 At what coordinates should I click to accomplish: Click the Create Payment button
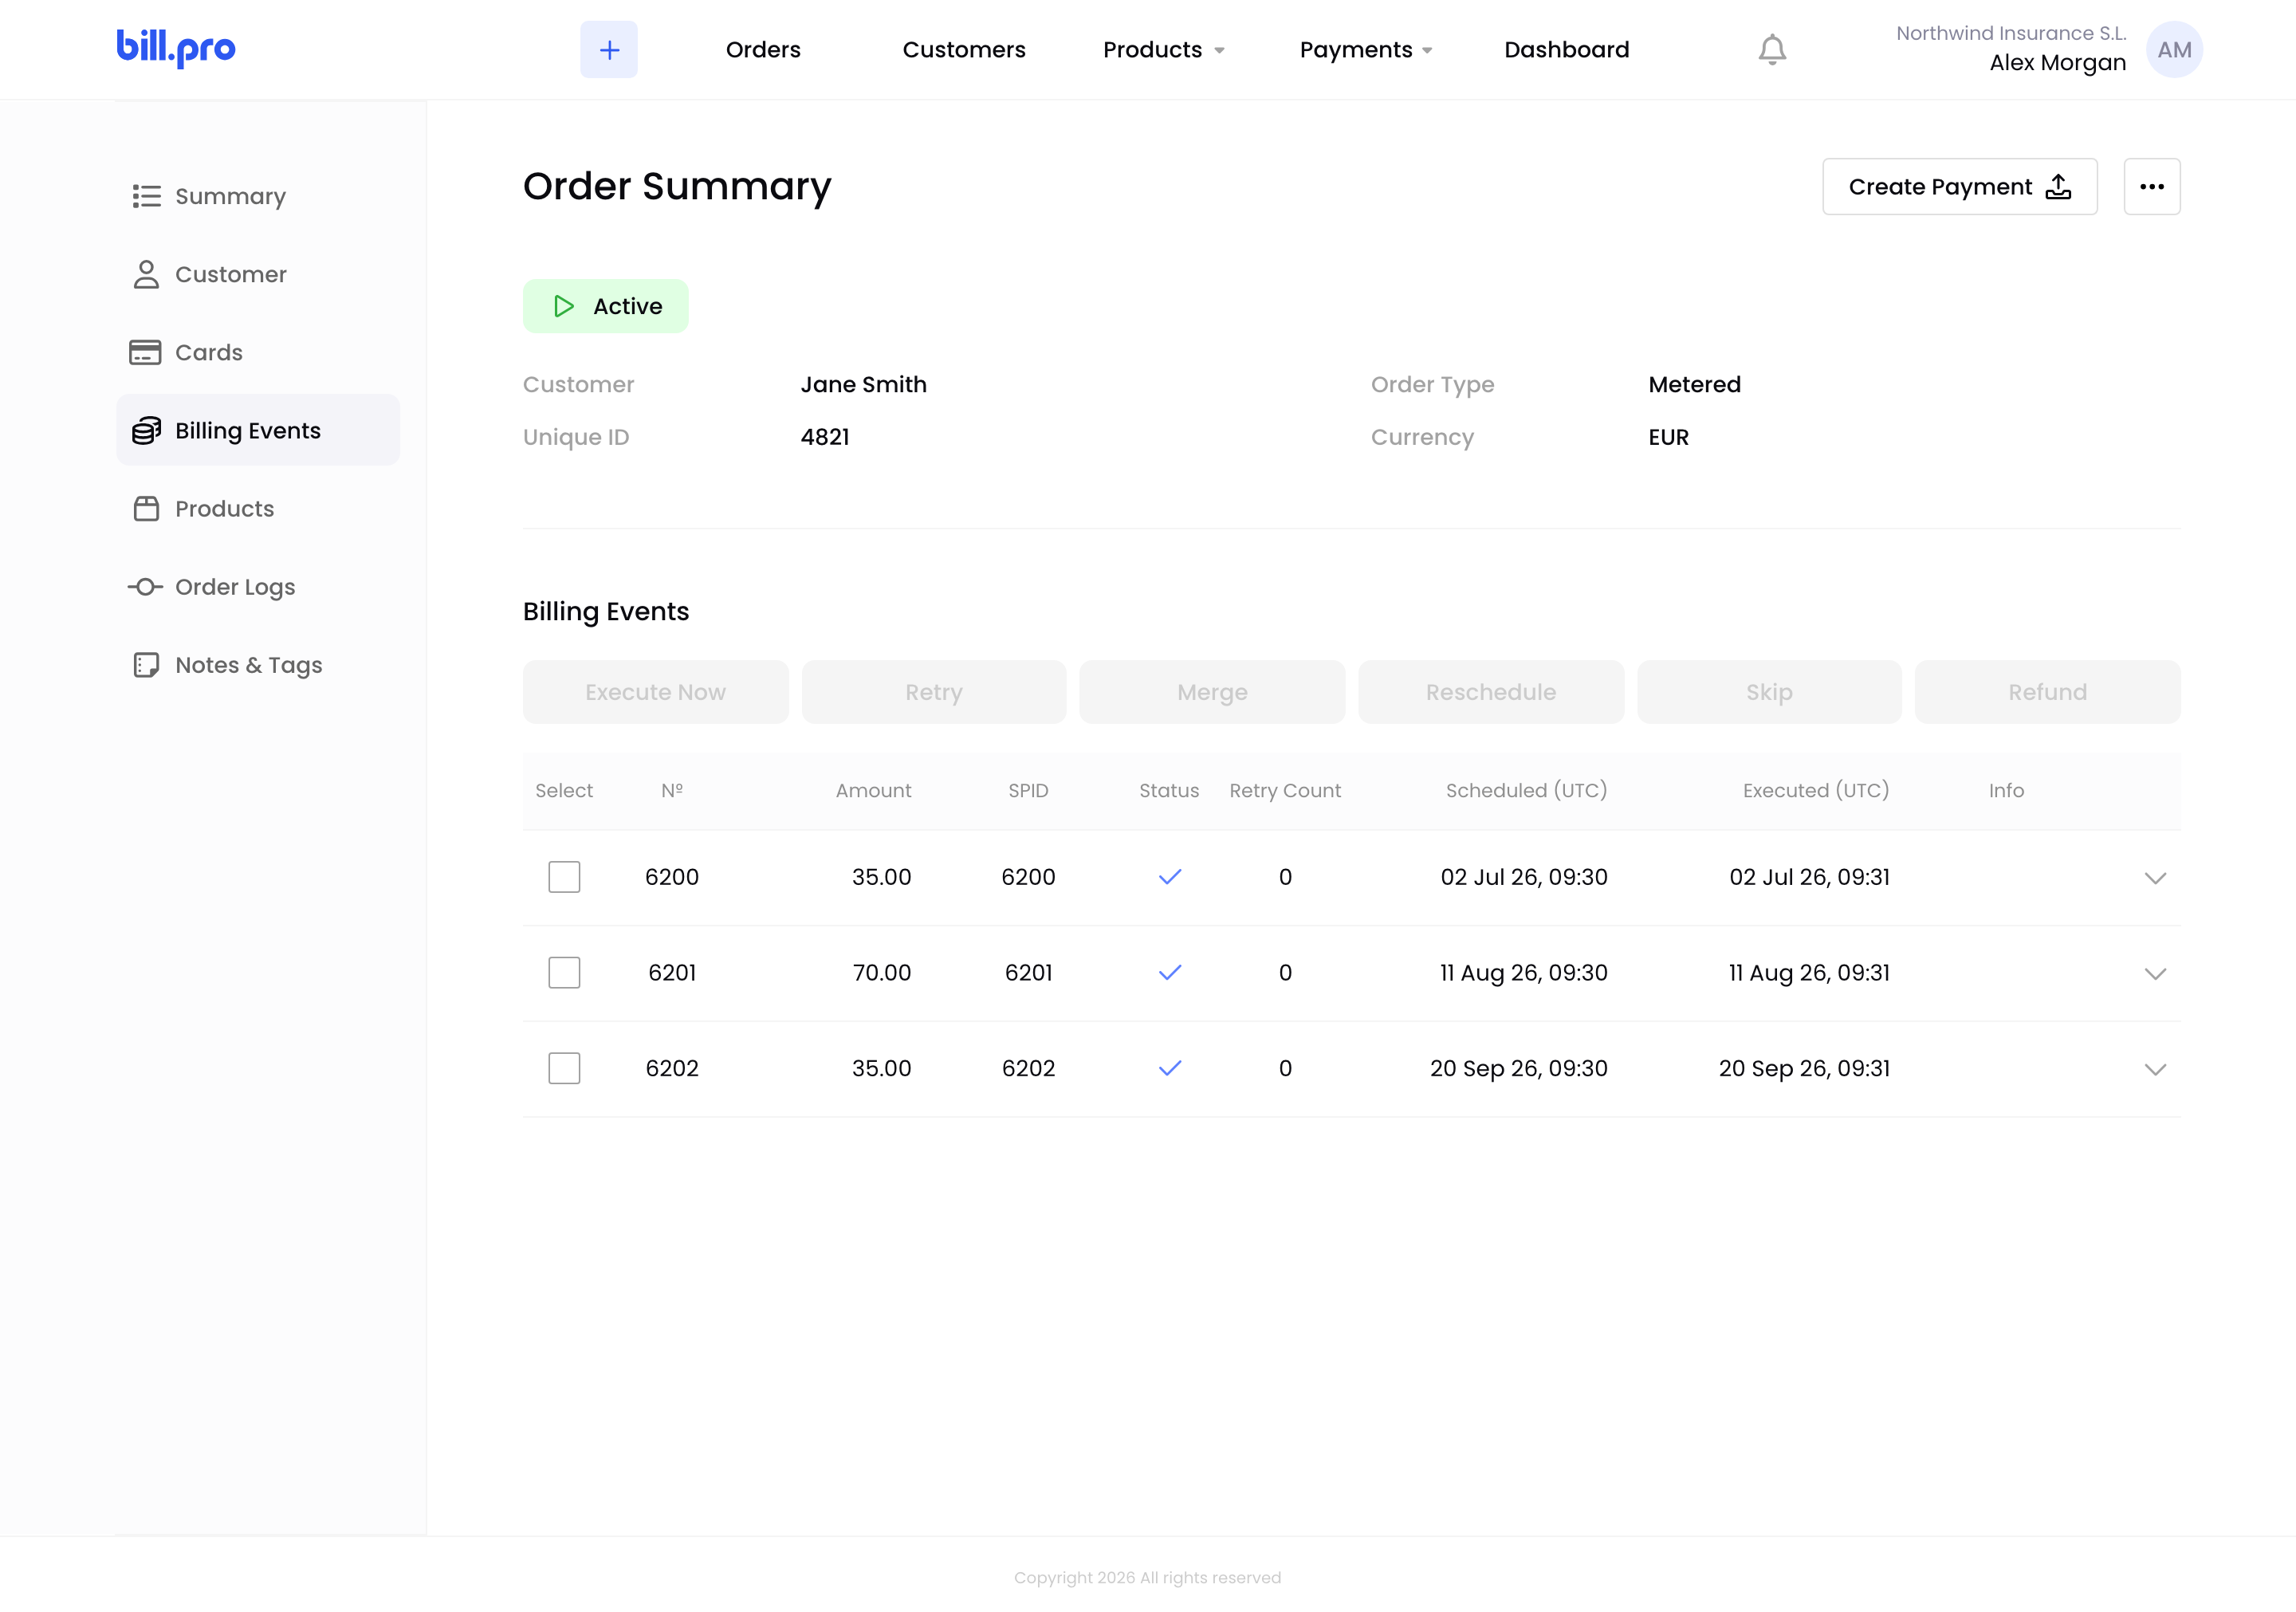pos(1959,187)
